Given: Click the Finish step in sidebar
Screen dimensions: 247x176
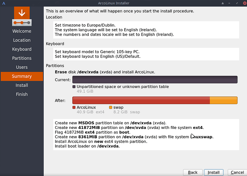Looking at the screenshot, I should point(22,94).
